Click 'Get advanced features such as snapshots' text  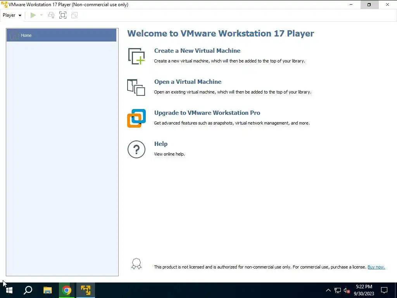point(232,123)
